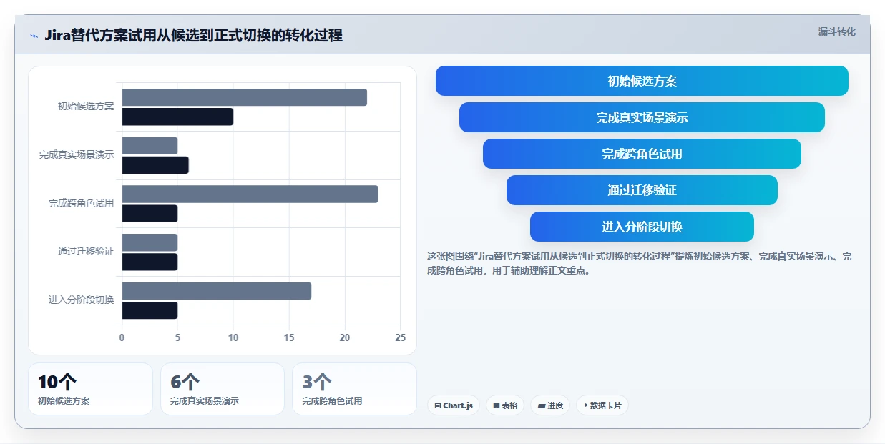This screenshot has height=444, width=885.
Task: Click the gray bar for 通过迁移验证
Action: coord(150,242)
